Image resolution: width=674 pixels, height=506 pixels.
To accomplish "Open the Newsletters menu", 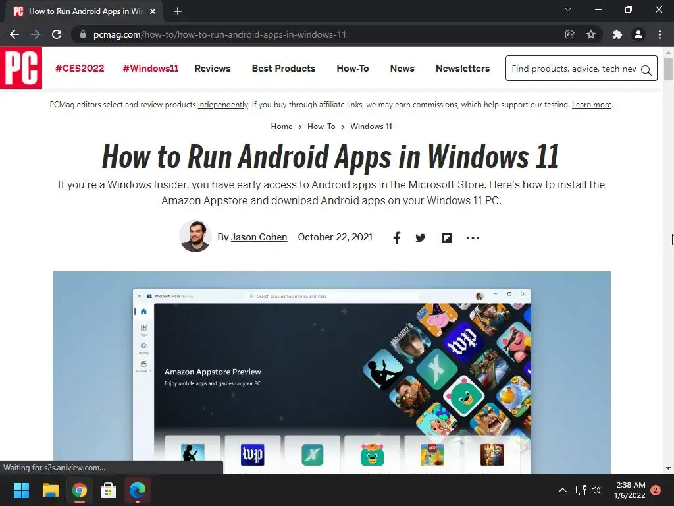I will [x=463, y=69].
